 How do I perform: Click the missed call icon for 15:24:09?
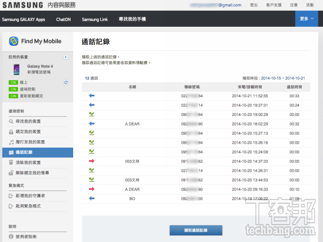coord(92,152)
